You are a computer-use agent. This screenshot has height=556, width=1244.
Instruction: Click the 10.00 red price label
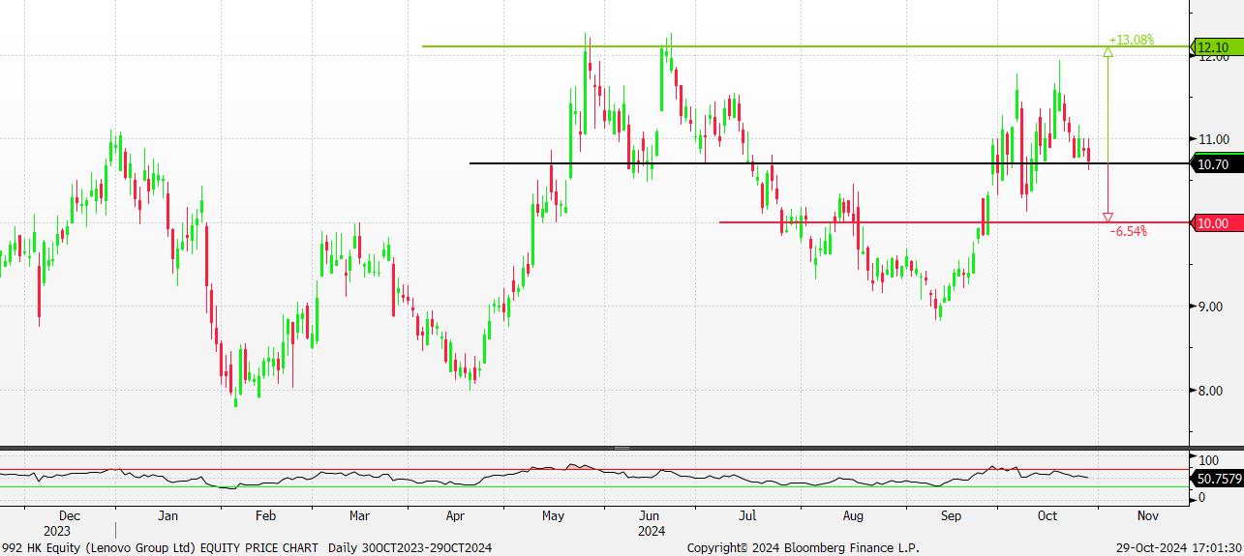pyautogui.click(x=1215, y=223)
